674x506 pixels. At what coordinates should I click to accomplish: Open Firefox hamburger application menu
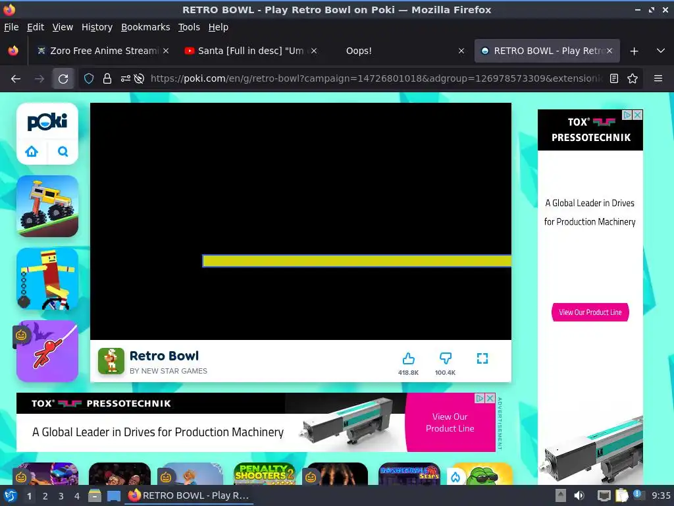[658, 78]
